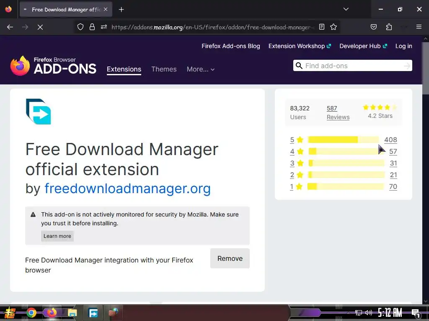Open Extension Workshop link
The height and width of the screenshot is (321, 429).
[x=300, y=46]
